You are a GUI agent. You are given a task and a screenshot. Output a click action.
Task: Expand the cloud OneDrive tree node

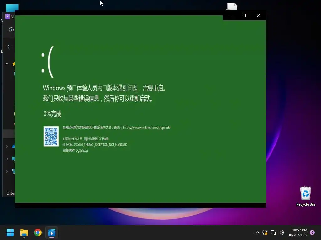(7, 146)
